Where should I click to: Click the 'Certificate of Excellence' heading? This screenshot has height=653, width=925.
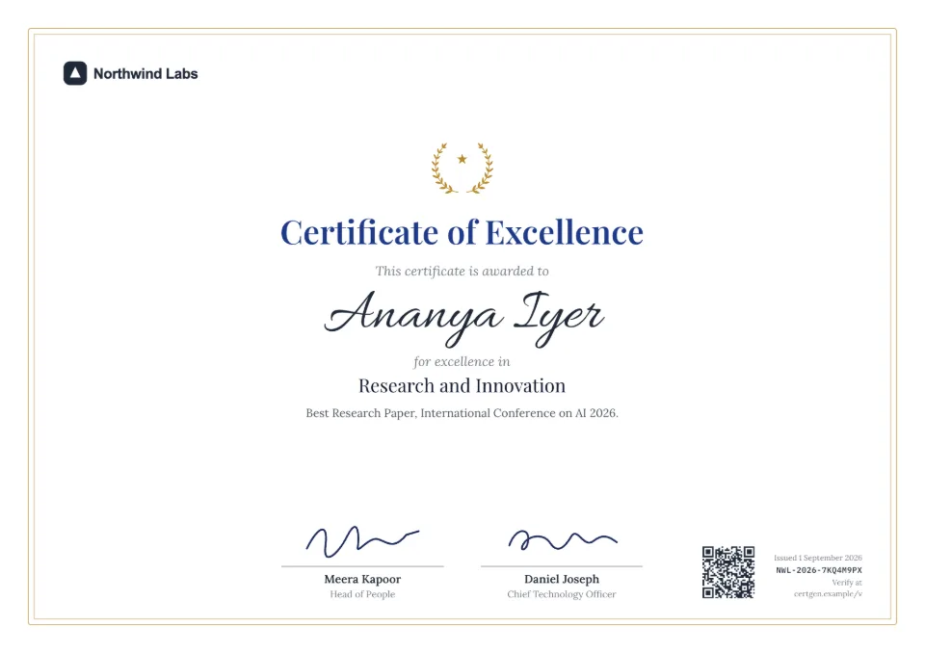tap(462, 232)
